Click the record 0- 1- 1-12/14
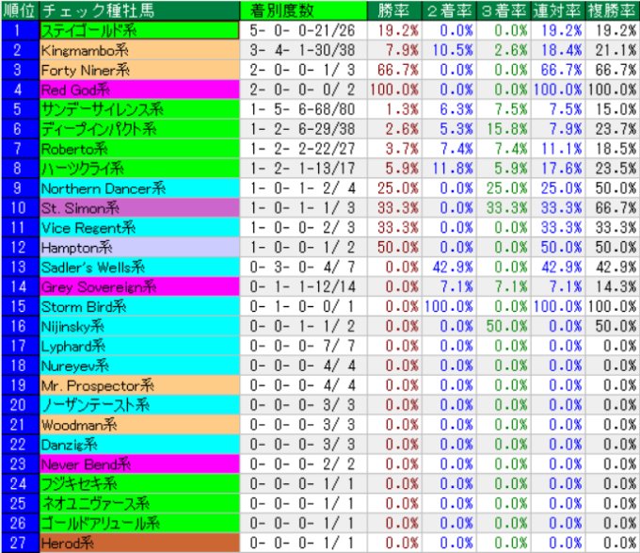The height and width of the screenshot is (553, 640). pyautogui.click(x=302, y=286)
